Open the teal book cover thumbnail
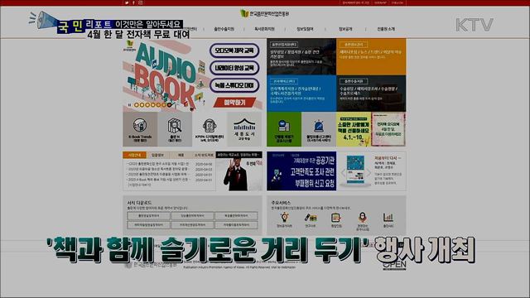530x298 pixels. pyautogui.click(x=355, y=170)
